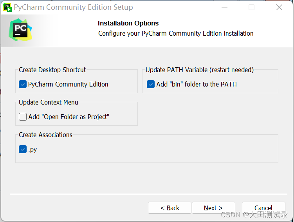
Task: Click the "Update PATH Variable (restart needed)" label
Action: point(200,70)
